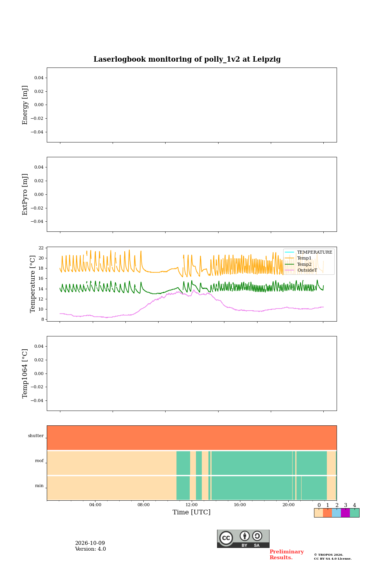Click the date '2026-10-09'
The width and height of the screenshot is (374, 562).
90,543
